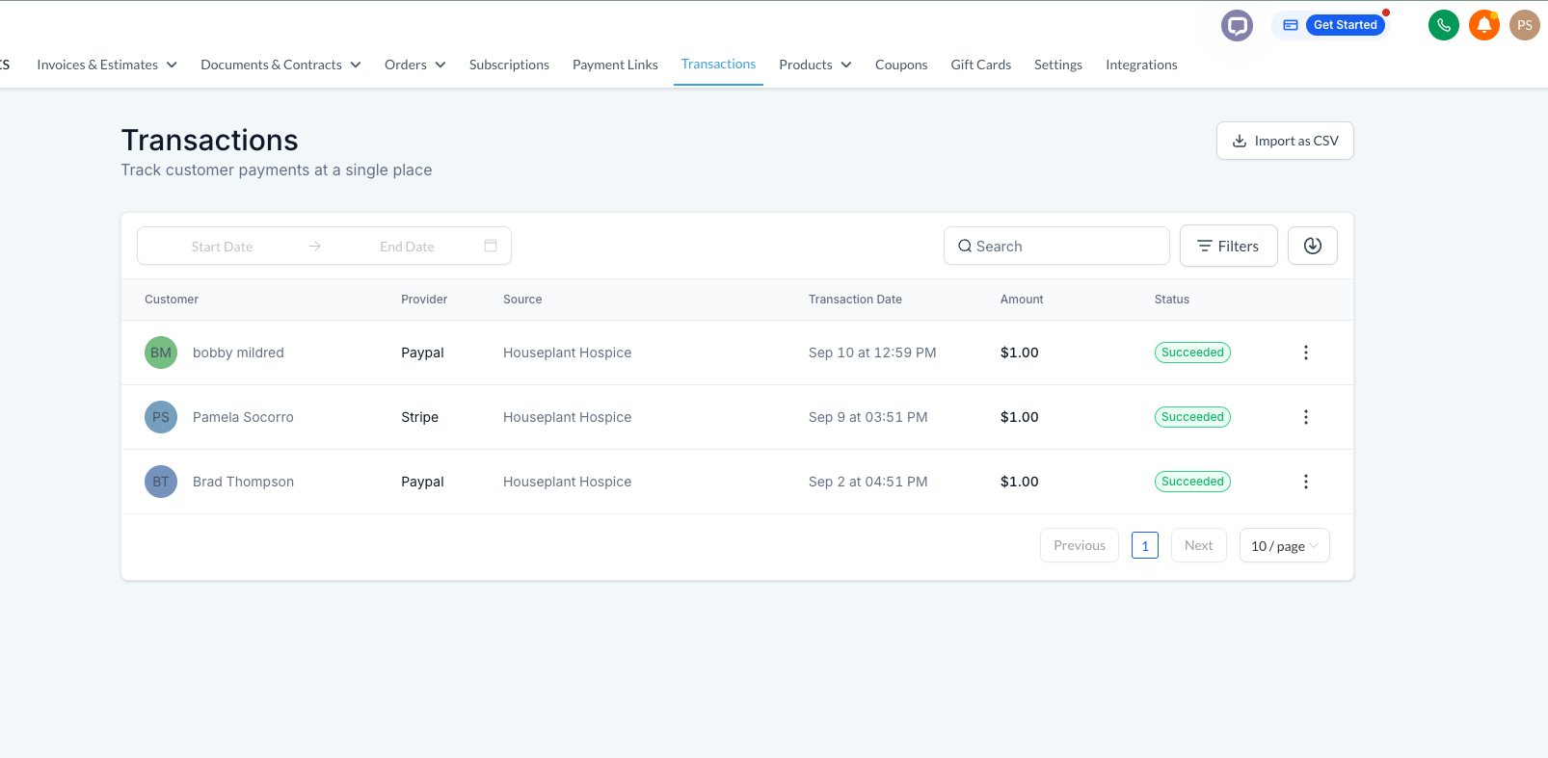Click PS avatar next to Pamela Socorro
Image resolution: width=1548 pixels, height=758 pixels.
[161, 417]
